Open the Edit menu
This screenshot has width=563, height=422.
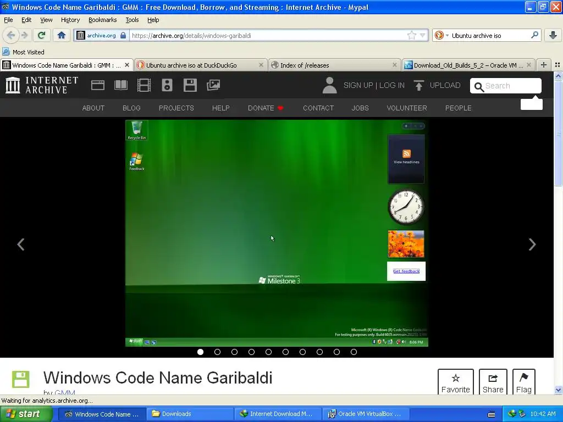26,20
